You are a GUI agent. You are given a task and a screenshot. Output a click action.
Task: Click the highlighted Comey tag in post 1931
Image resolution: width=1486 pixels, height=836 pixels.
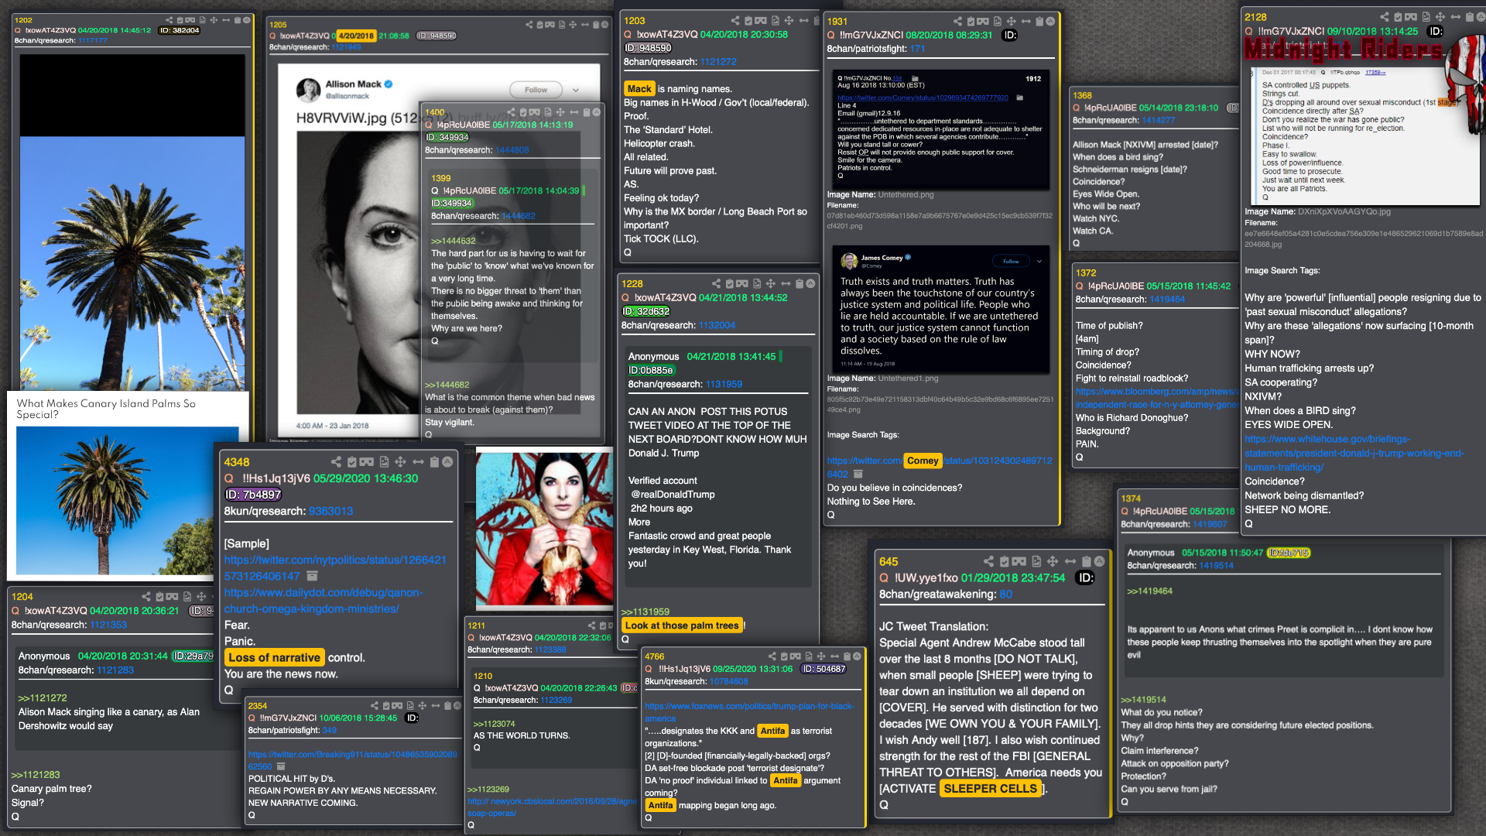[x=923, y=461]
